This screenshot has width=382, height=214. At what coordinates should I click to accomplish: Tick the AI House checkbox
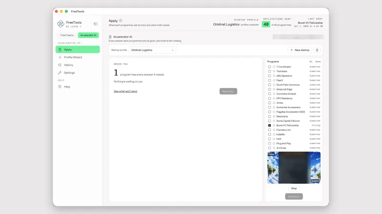pos(269,148)
